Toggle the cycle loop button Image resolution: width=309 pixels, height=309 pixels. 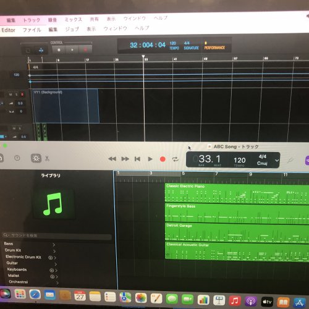click(x=175, y=159)
